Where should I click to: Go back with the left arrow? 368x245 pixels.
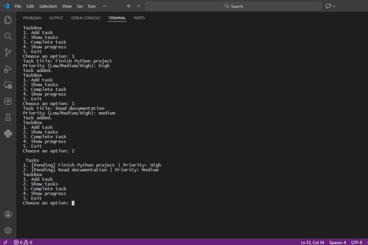(x=129, y=6)
